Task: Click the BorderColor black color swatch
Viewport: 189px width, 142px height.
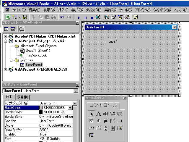Action: [41, 112]
